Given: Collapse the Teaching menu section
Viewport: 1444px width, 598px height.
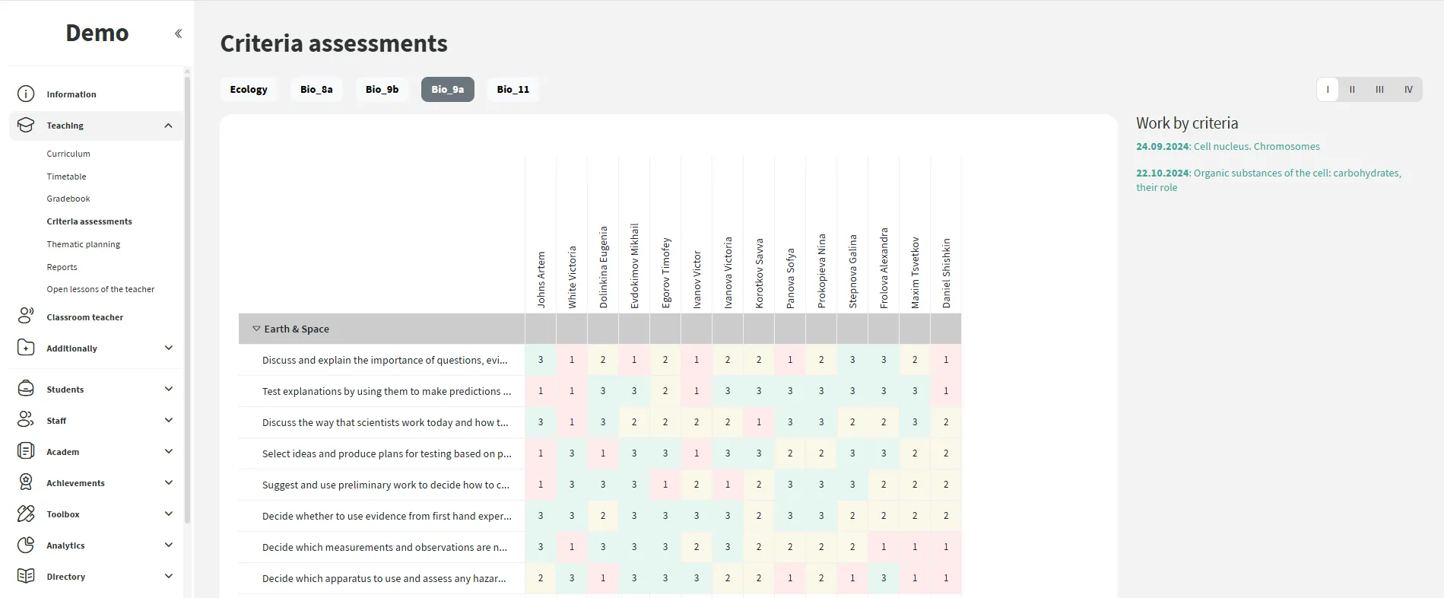Looking at the screenshot, I should (x=168, y=126).
